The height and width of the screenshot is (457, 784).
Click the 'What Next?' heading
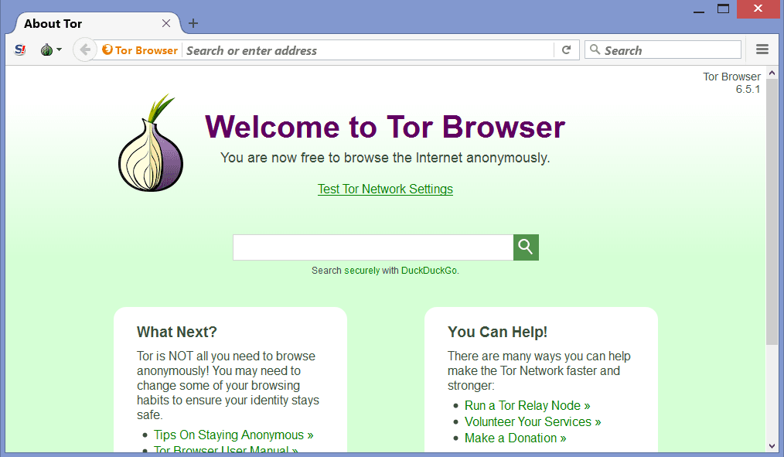pyautogui.click(x=177, y=332)
